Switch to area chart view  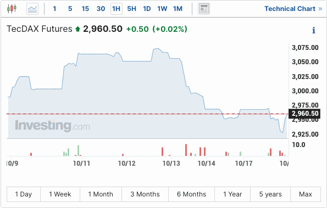click(x=32, y=9)
